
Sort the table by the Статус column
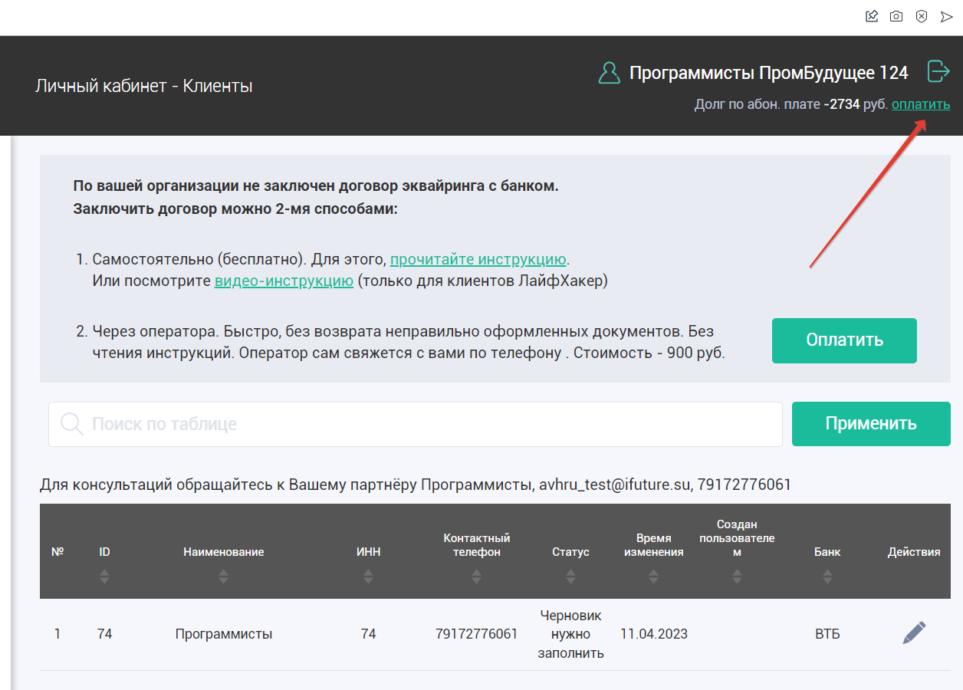(x=570, y=577)
